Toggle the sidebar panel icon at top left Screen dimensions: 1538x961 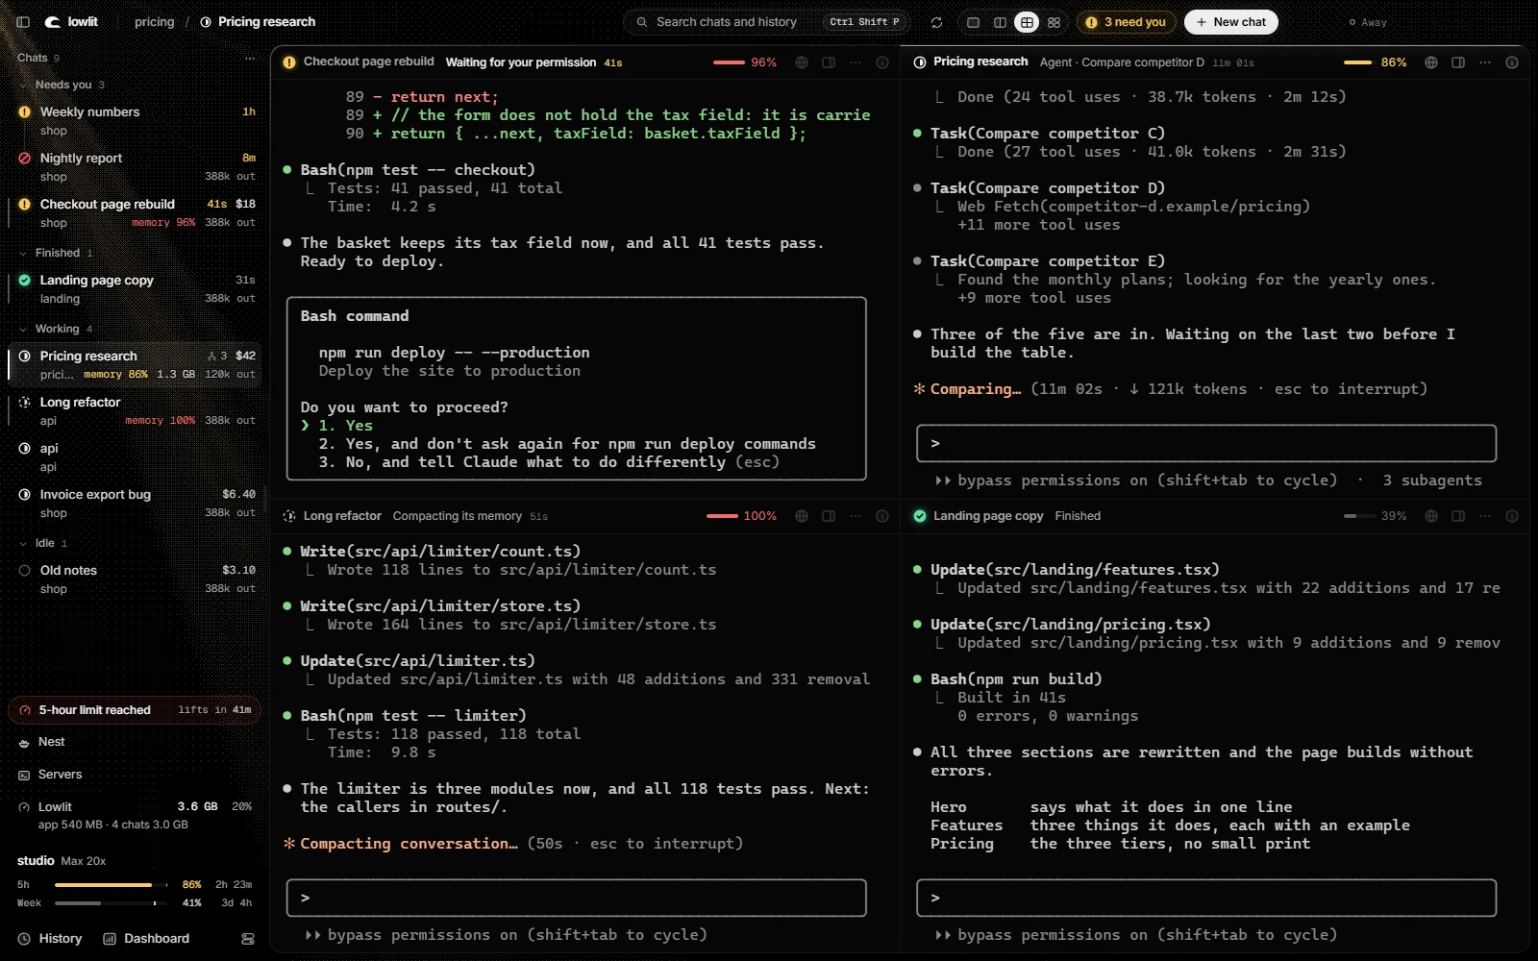(23, 22)
